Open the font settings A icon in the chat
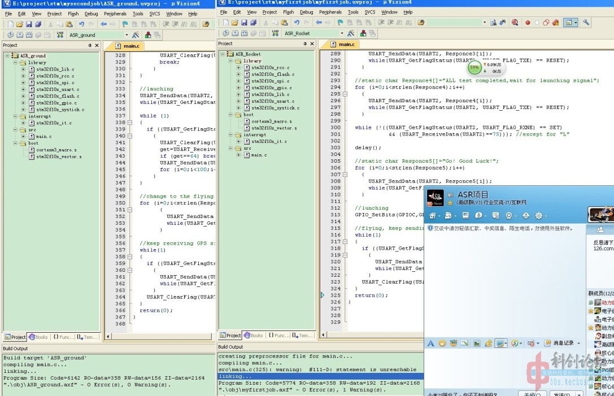The height and width of the screenshot is (396, 614). 431,343
